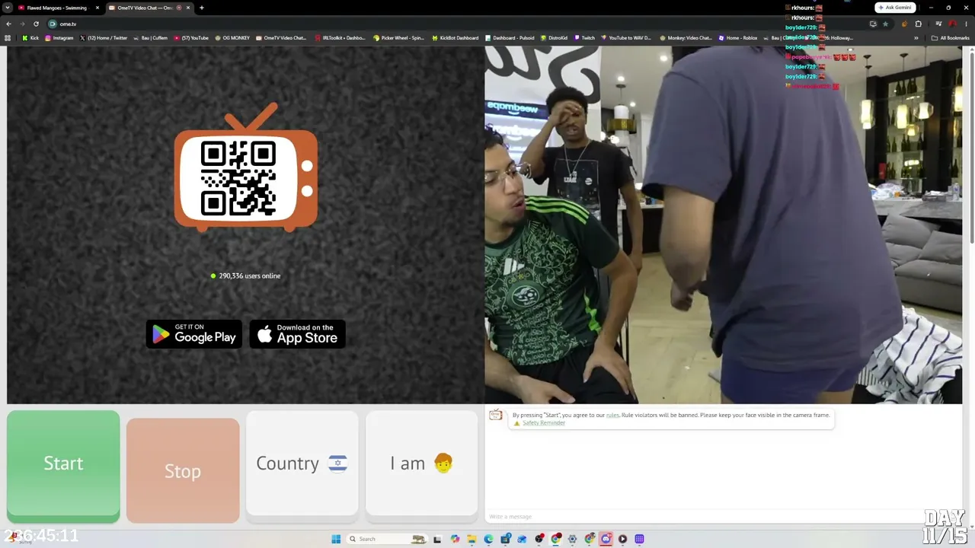Open the Instagram bookmark
The height and width of the screenshot is (548, 975).
pos(59,38)
